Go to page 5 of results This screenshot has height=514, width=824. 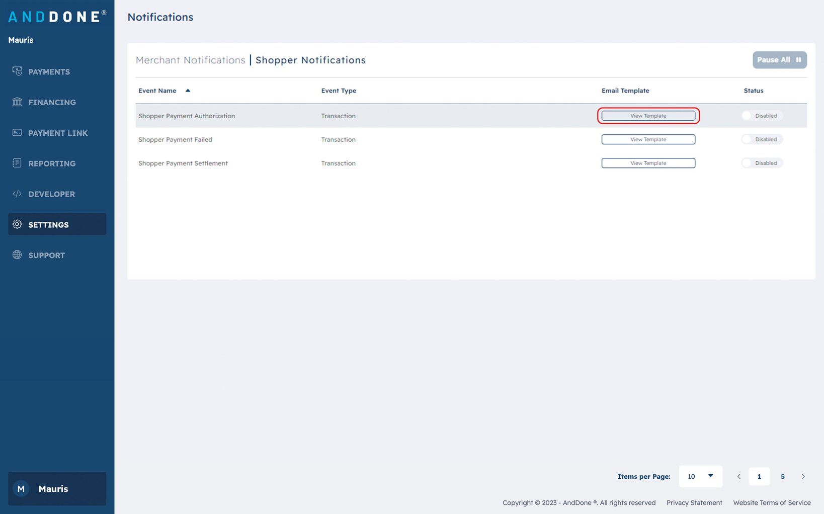(783, 476)
